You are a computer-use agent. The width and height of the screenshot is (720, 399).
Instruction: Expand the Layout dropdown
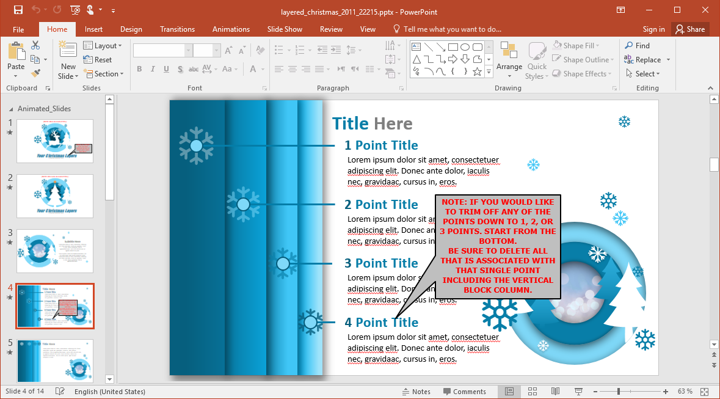point(103,46)
